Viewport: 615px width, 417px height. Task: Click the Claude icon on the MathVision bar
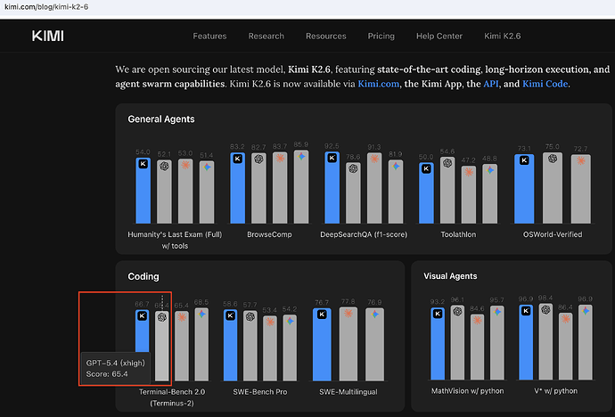(477, 320)
